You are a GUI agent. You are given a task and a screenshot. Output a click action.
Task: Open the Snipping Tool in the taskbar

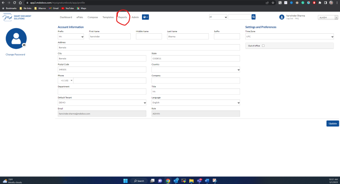(215, 181)
